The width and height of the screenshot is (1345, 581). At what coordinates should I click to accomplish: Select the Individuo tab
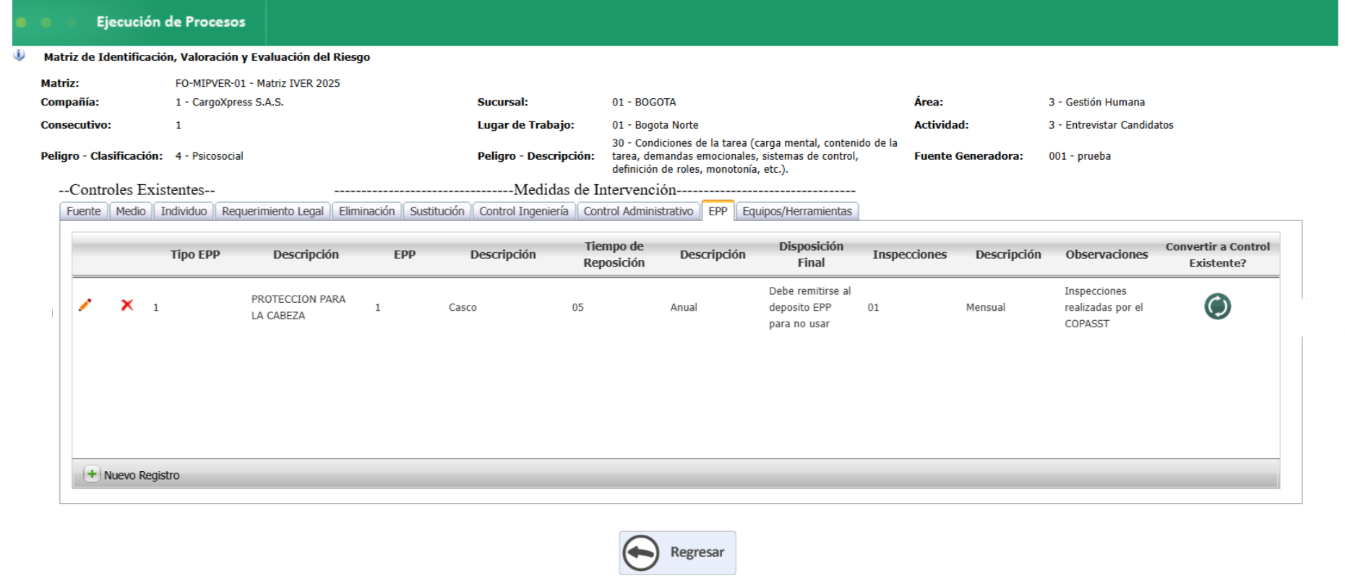click(x=184, y=211)
